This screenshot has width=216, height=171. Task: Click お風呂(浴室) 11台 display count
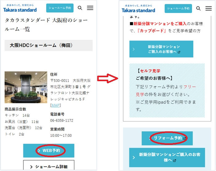(22, 121)
